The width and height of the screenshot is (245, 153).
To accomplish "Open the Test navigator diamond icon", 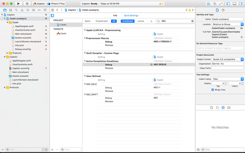I will 28,10.
